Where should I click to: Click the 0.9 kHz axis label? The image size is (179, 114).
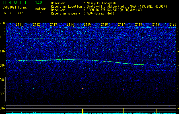3,66
